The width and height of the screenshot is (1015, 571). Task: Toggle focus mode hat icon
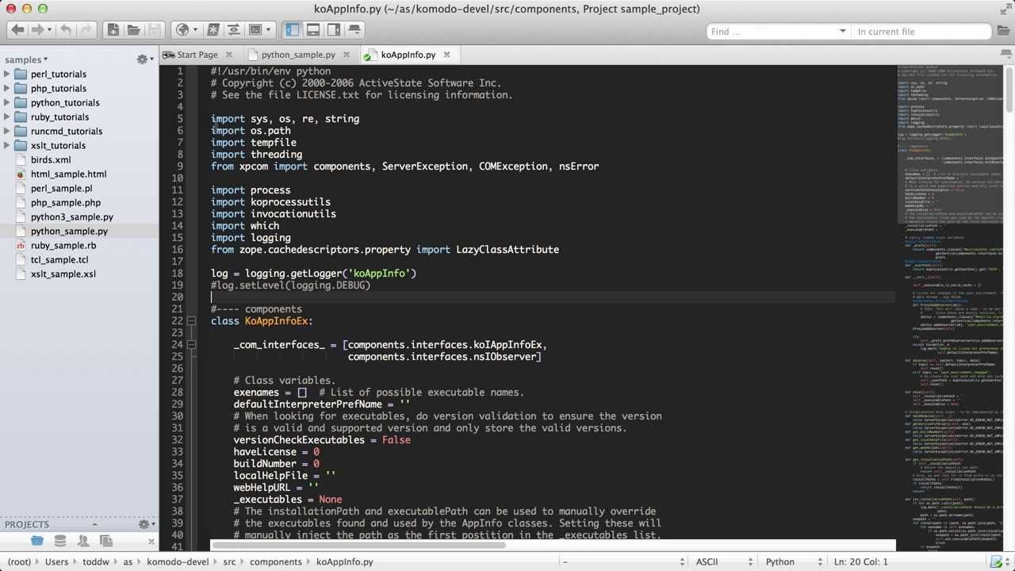pos(354,30)
